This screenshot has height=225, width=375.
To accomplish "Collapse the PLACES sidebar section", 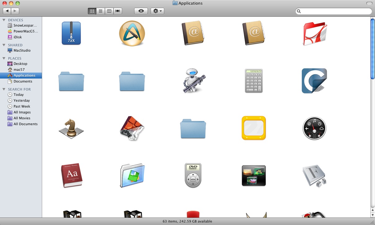I will click(x=4, y=58).
